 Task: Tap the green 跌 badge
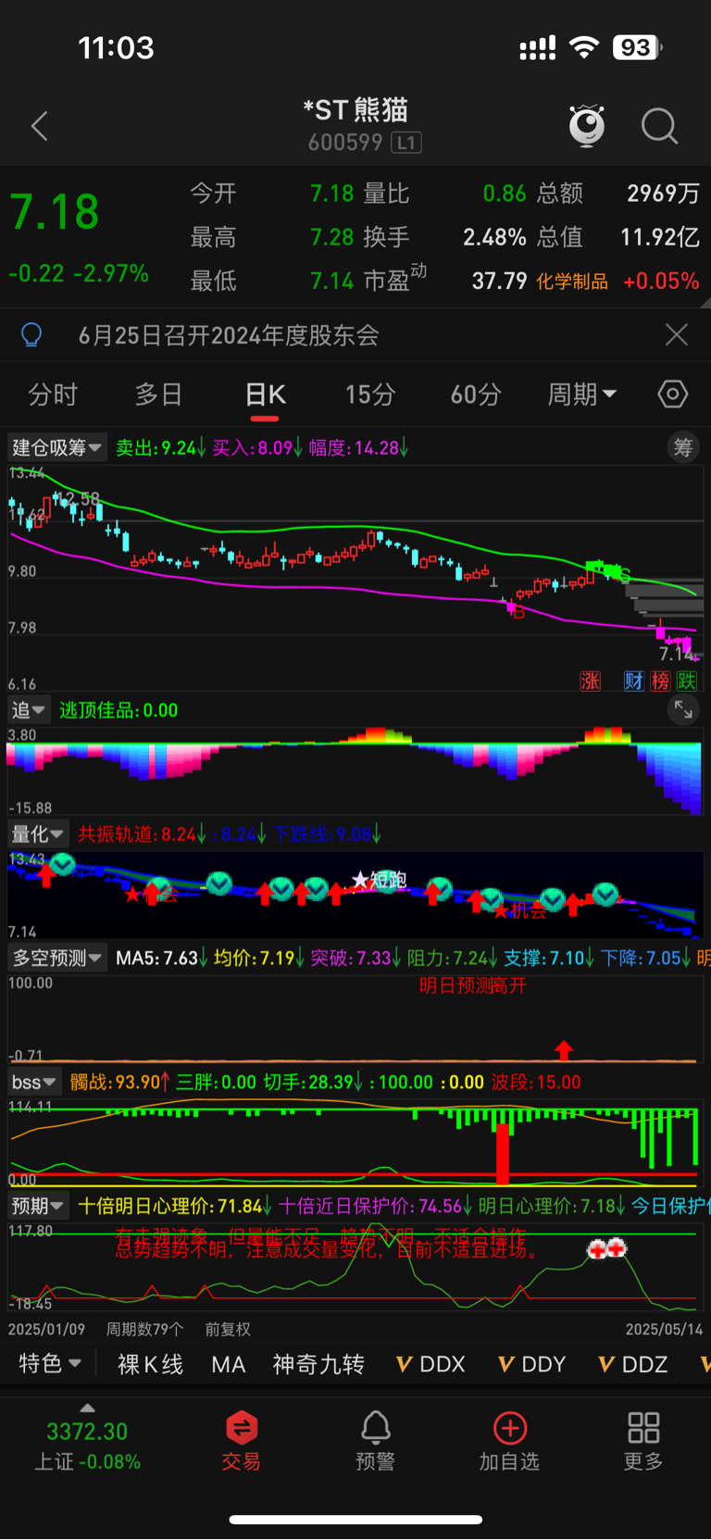[686, 682]
